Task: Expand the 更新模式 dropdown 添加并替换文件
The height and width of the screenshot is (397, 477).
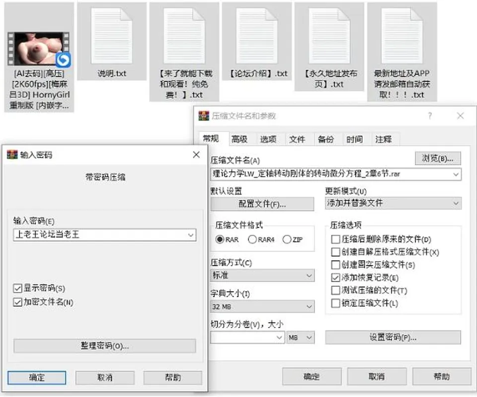Action: 393,203
